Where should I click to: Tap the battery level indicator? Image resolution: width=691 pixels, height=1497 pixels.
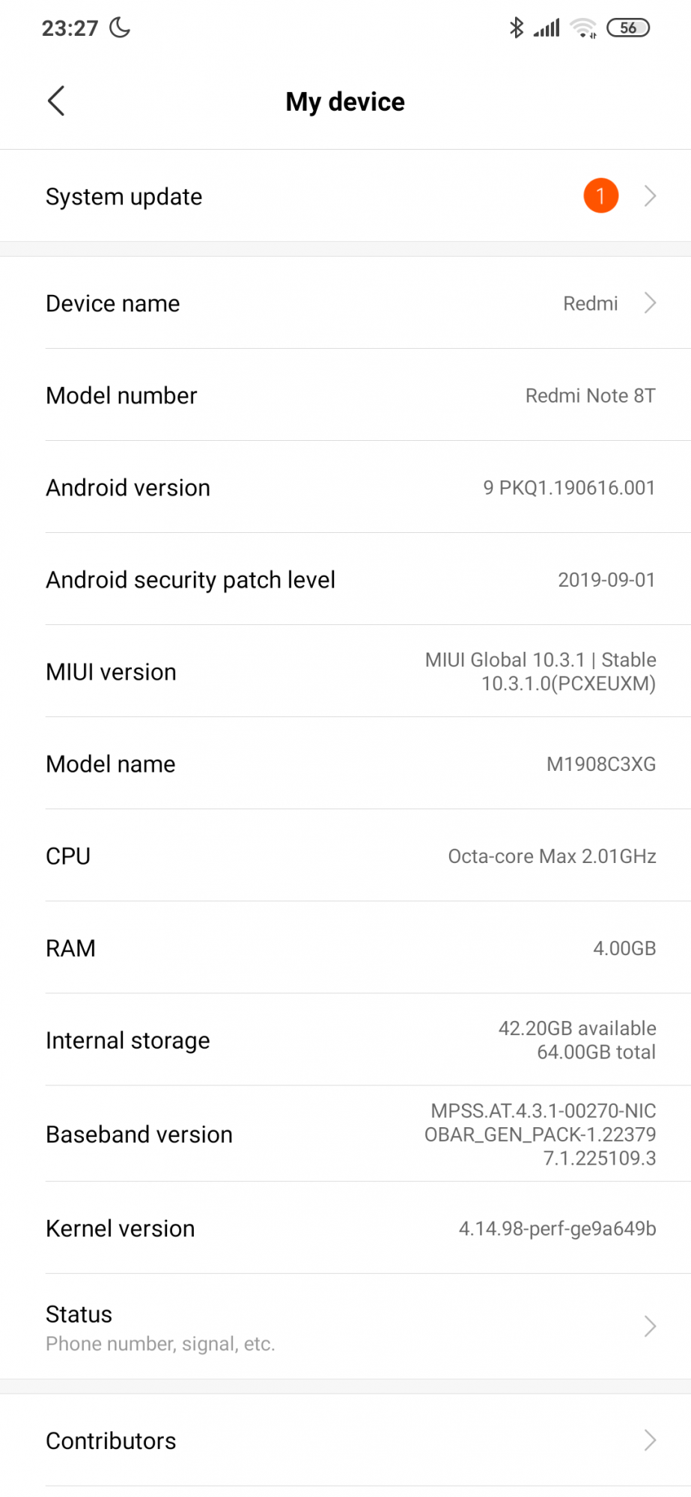coord(627,28)
